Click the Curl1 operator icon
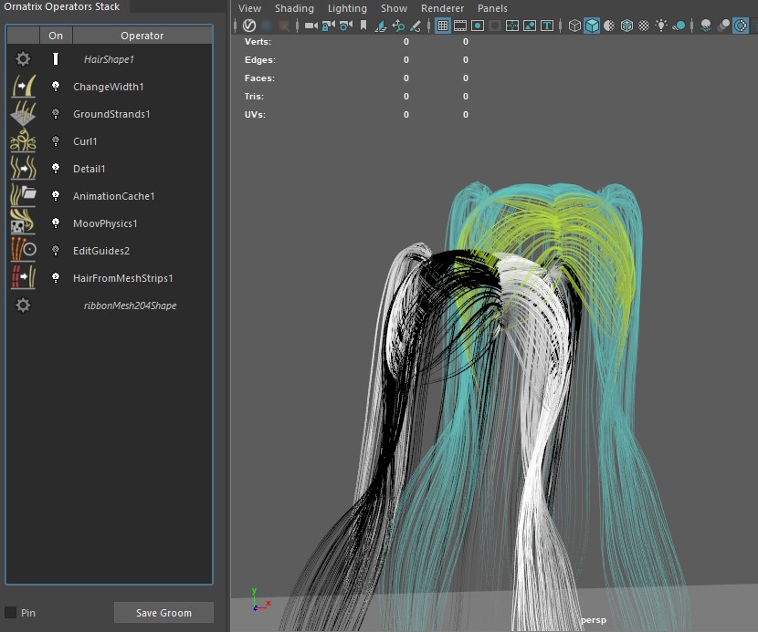Image resolution: width=758 pixels, height=632 pixels. pyautogui.click(x=23, y=141)
